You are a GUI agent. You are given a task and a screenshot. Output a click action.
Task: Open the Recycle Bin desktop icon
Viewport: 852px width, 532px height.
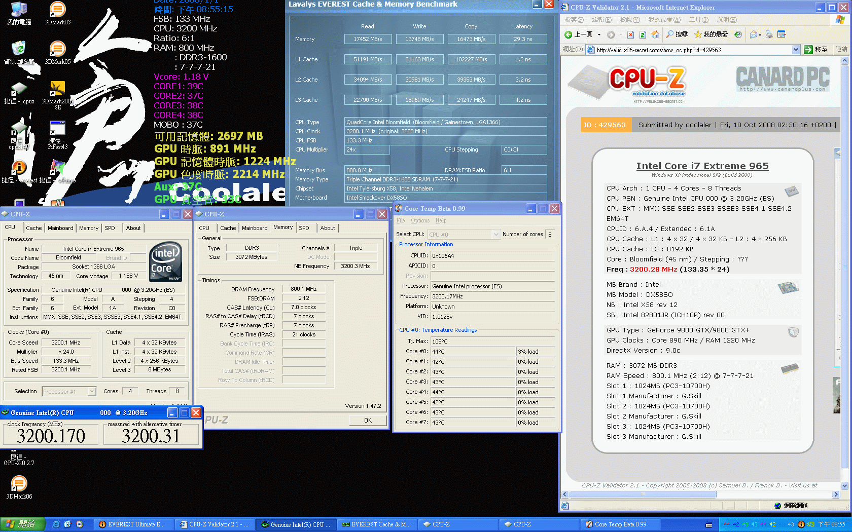coord(19,52)
